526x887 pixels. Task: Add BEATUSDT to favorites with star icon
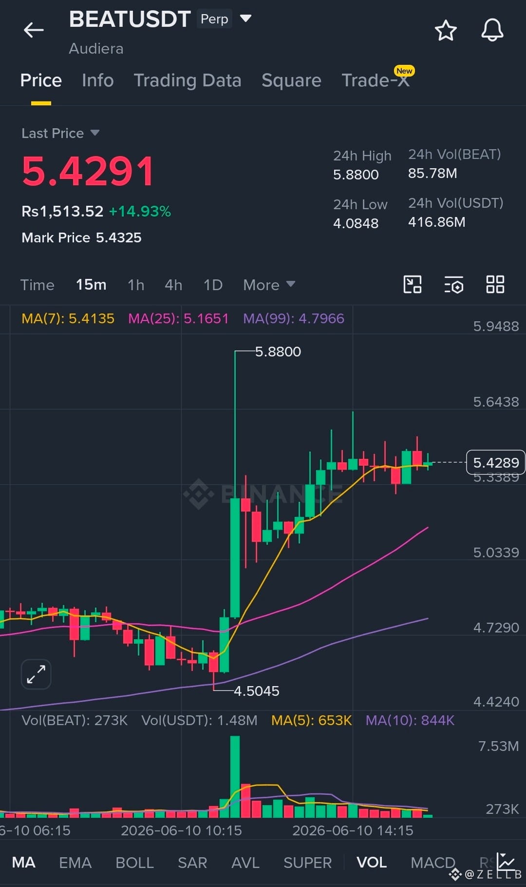click(x=446, y=30)
